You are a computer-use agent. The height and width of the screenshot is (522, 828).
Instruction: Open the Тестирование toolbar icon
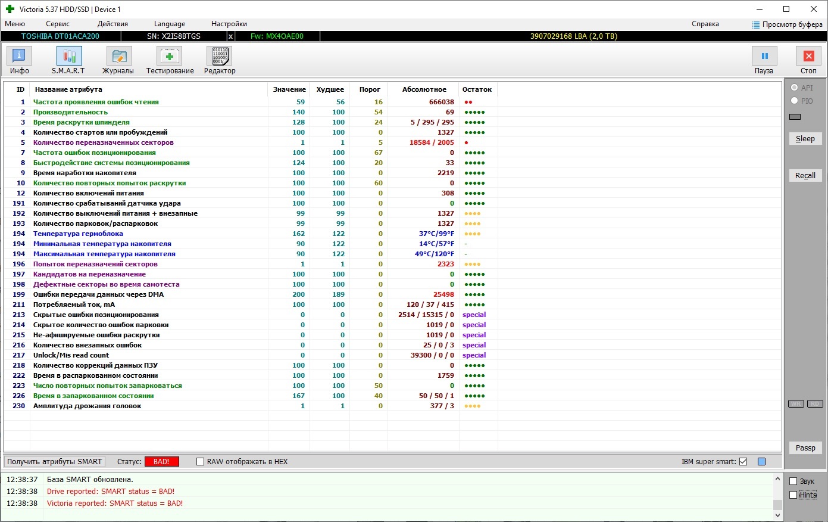(x=170, y=56)
